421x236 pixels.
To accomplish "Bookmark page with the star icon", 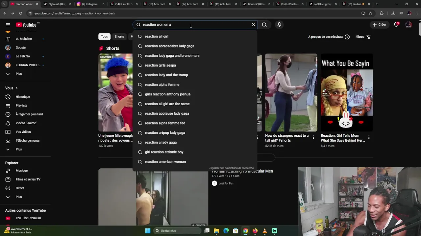I will point(370,13).
